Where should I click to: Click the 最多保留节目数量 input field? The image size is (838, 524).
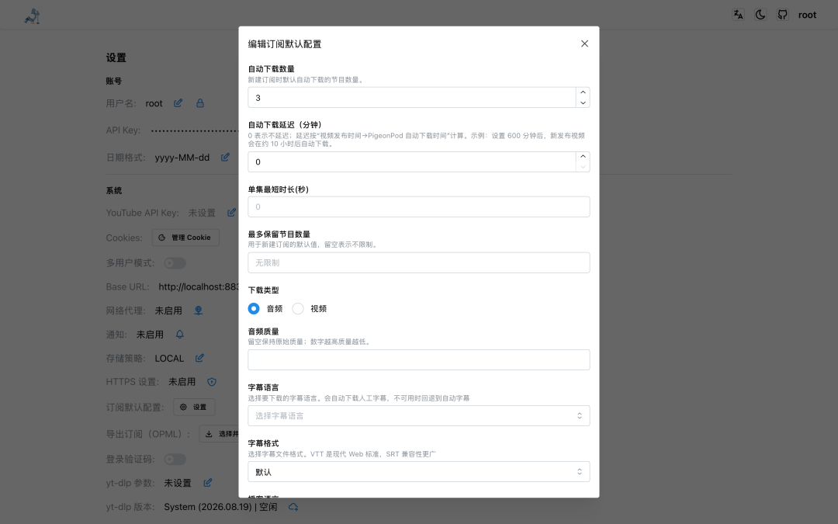[418, 262]
